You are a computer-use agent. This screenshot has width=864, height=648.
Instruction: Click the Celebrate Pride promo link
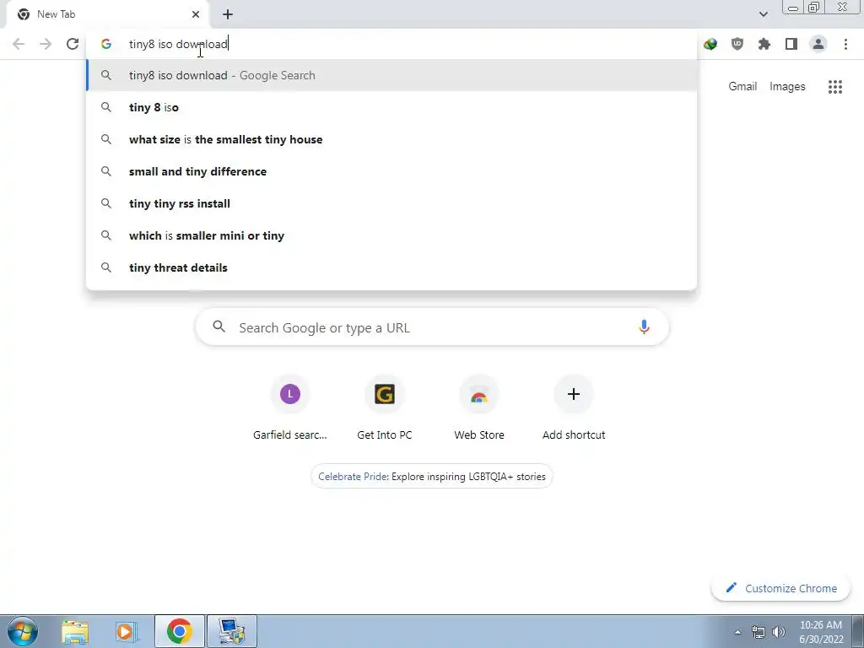coord(432,477)
